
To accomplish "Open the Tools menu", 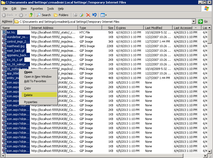I will pyautogui.click(x=51, y=9).
